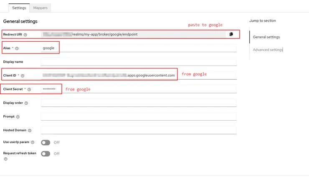
Task: Show help for Request refresh token
Action: (x=5, y=159)
